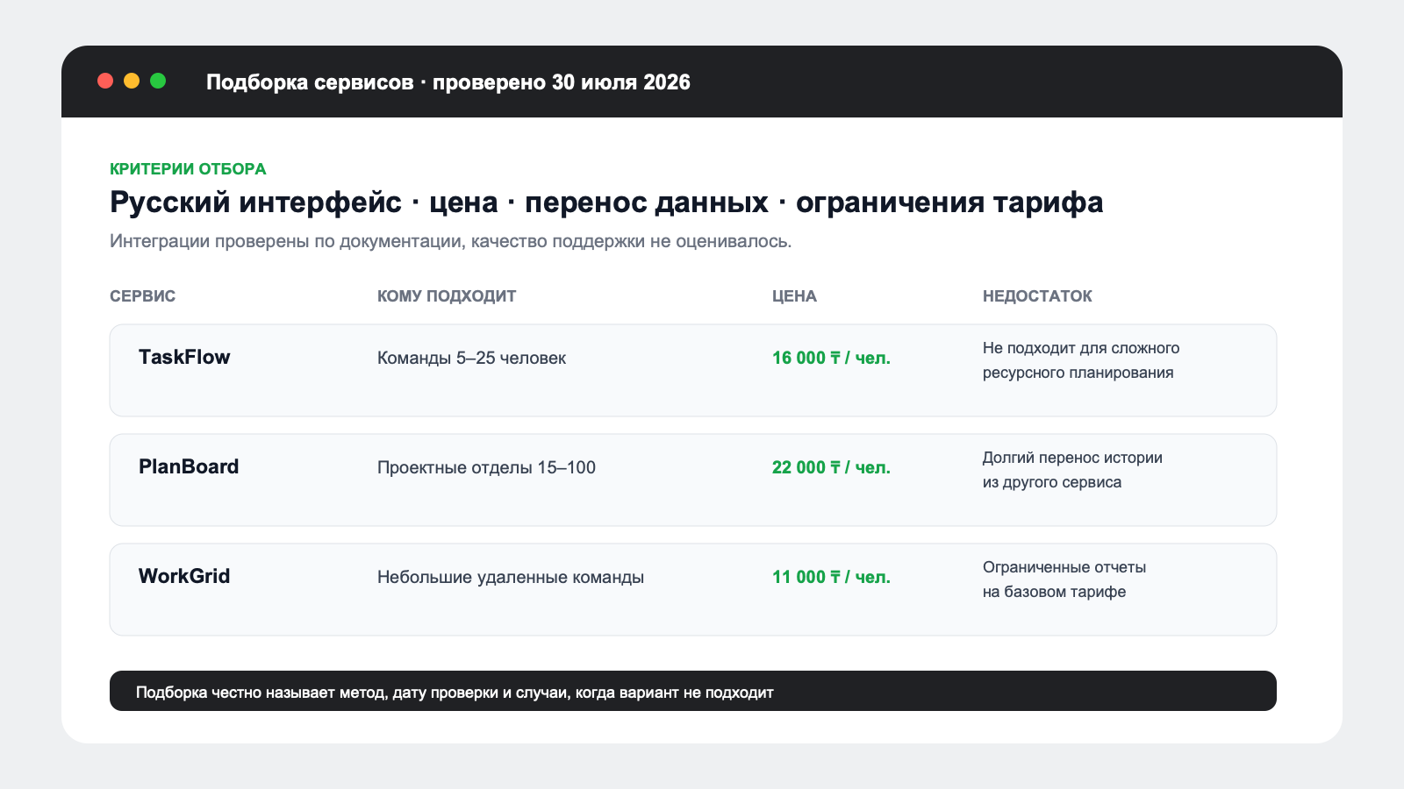Click the "СЕРВИС" column header
Image resolution: width=1404 pixels, height=789 pixels.
(142, 295)
